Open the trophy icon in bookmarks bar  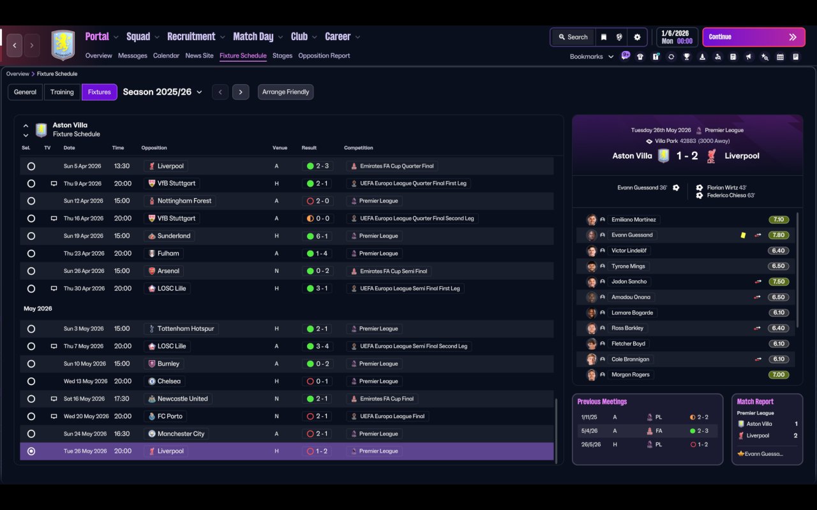[687, 57]
